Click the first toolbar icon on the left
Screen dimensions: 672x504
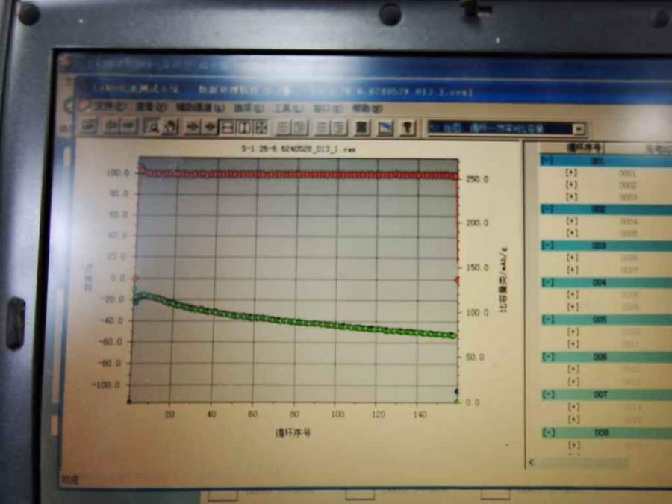pos(88,126)
